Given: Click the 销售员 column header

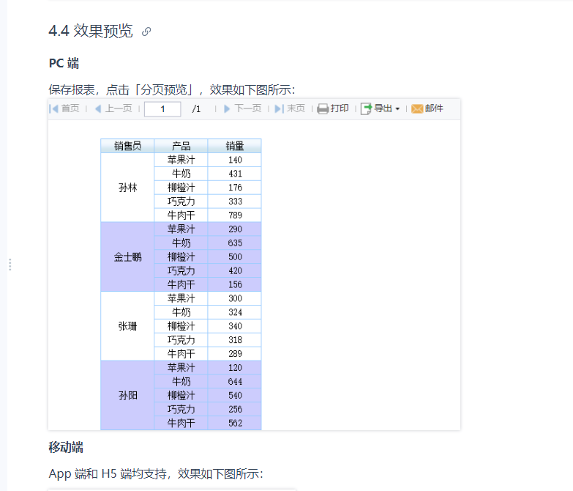Looking at the screenshot, I should pyautogui.click(x=127, y=146).
